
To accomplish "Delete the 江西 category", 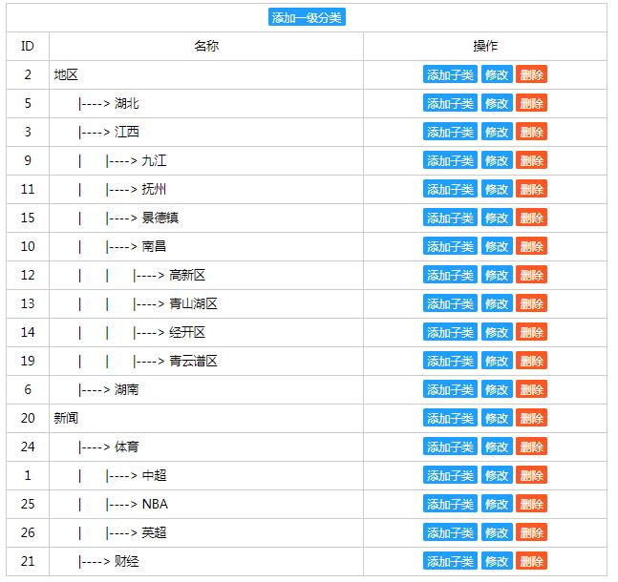I will click(531, 132).
